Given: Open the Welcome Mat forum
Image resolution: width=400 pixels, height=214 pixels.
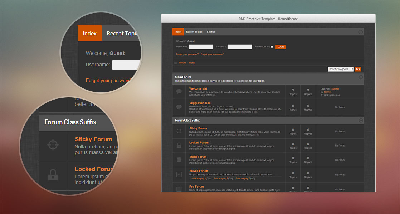Looking at the screenshot, I should [x=198, y=89].
